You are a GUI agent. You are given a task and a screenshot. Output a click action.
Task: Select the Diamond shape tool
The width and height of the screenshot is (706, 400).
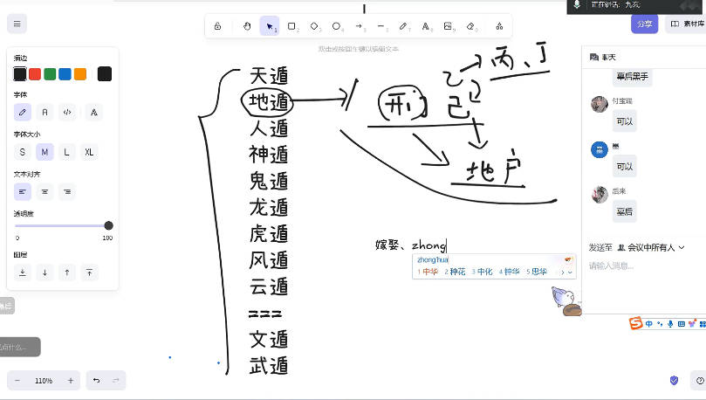[x=314, y=26]
